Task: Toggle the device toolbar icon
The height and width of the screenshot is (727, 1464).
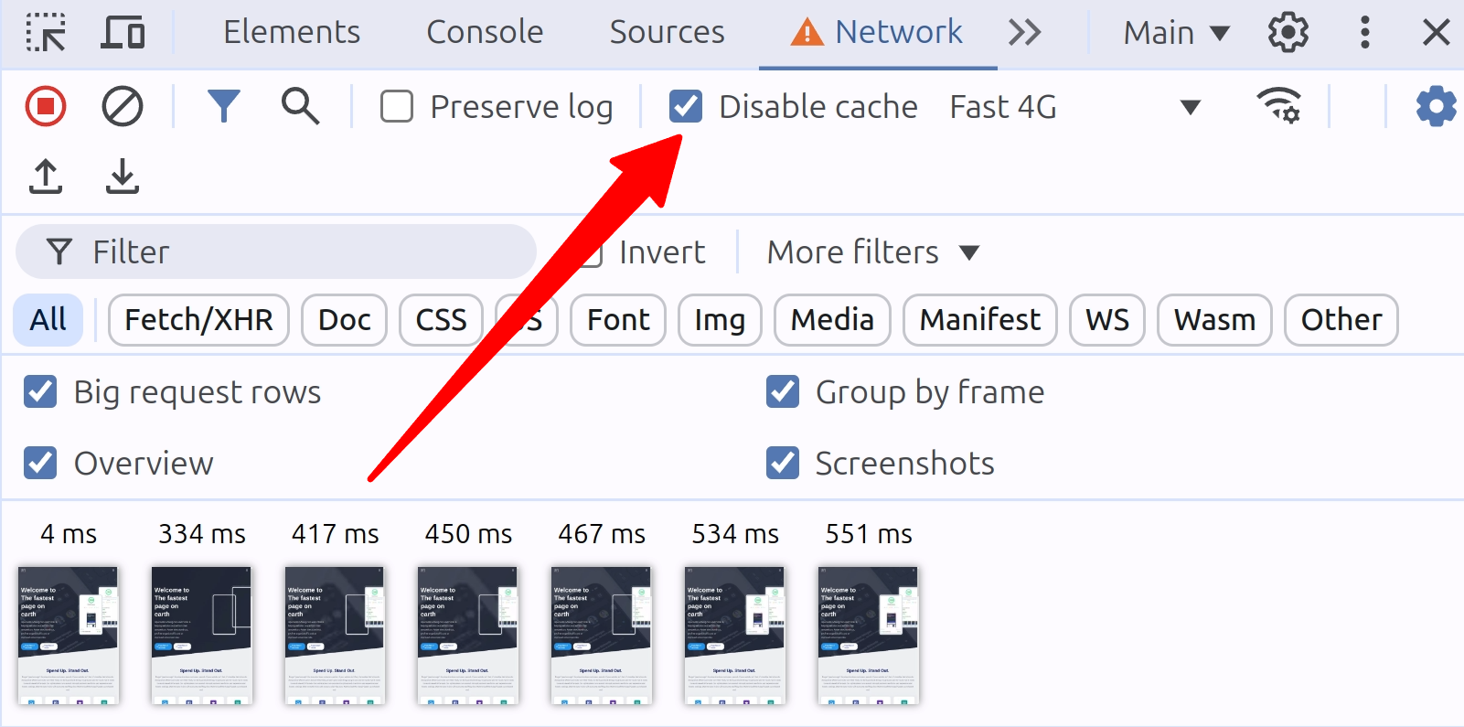Action: coord(123,33)
